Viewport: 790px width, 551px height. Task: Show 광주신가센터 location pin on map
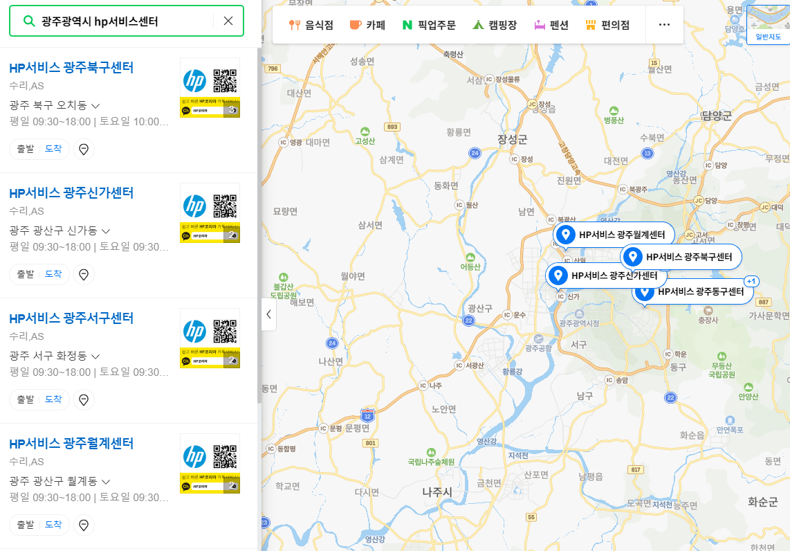click(x=84, y=274)
